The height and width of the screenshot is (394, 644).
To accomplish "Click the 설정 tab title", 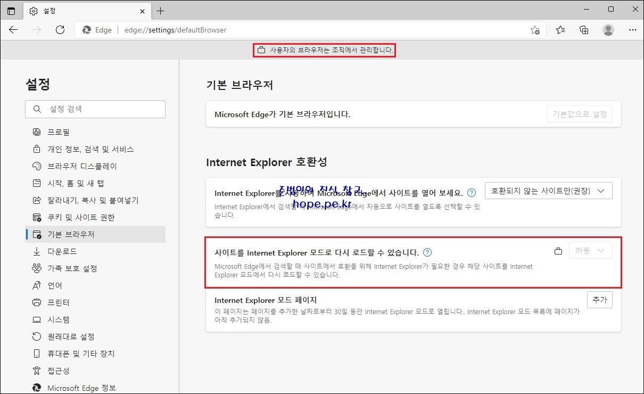I will (48, 11).
